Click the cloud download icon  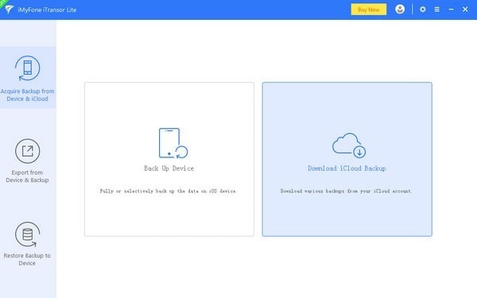coord(349,145)
